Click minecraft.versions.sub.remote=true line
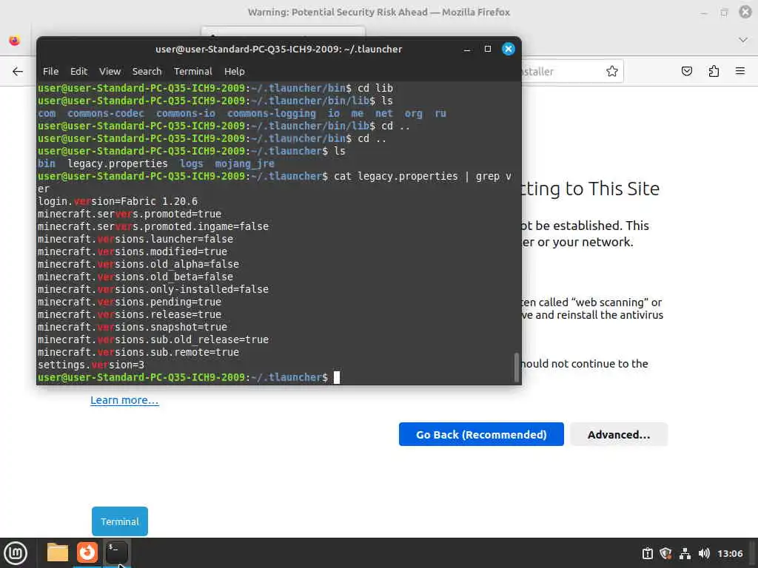Screen dimensions: 758x568 (138, 352)
